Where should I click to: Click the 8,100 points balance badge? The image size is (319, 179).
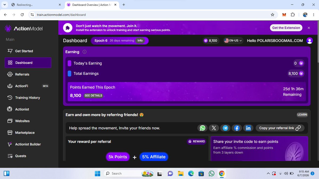(210, 41)
